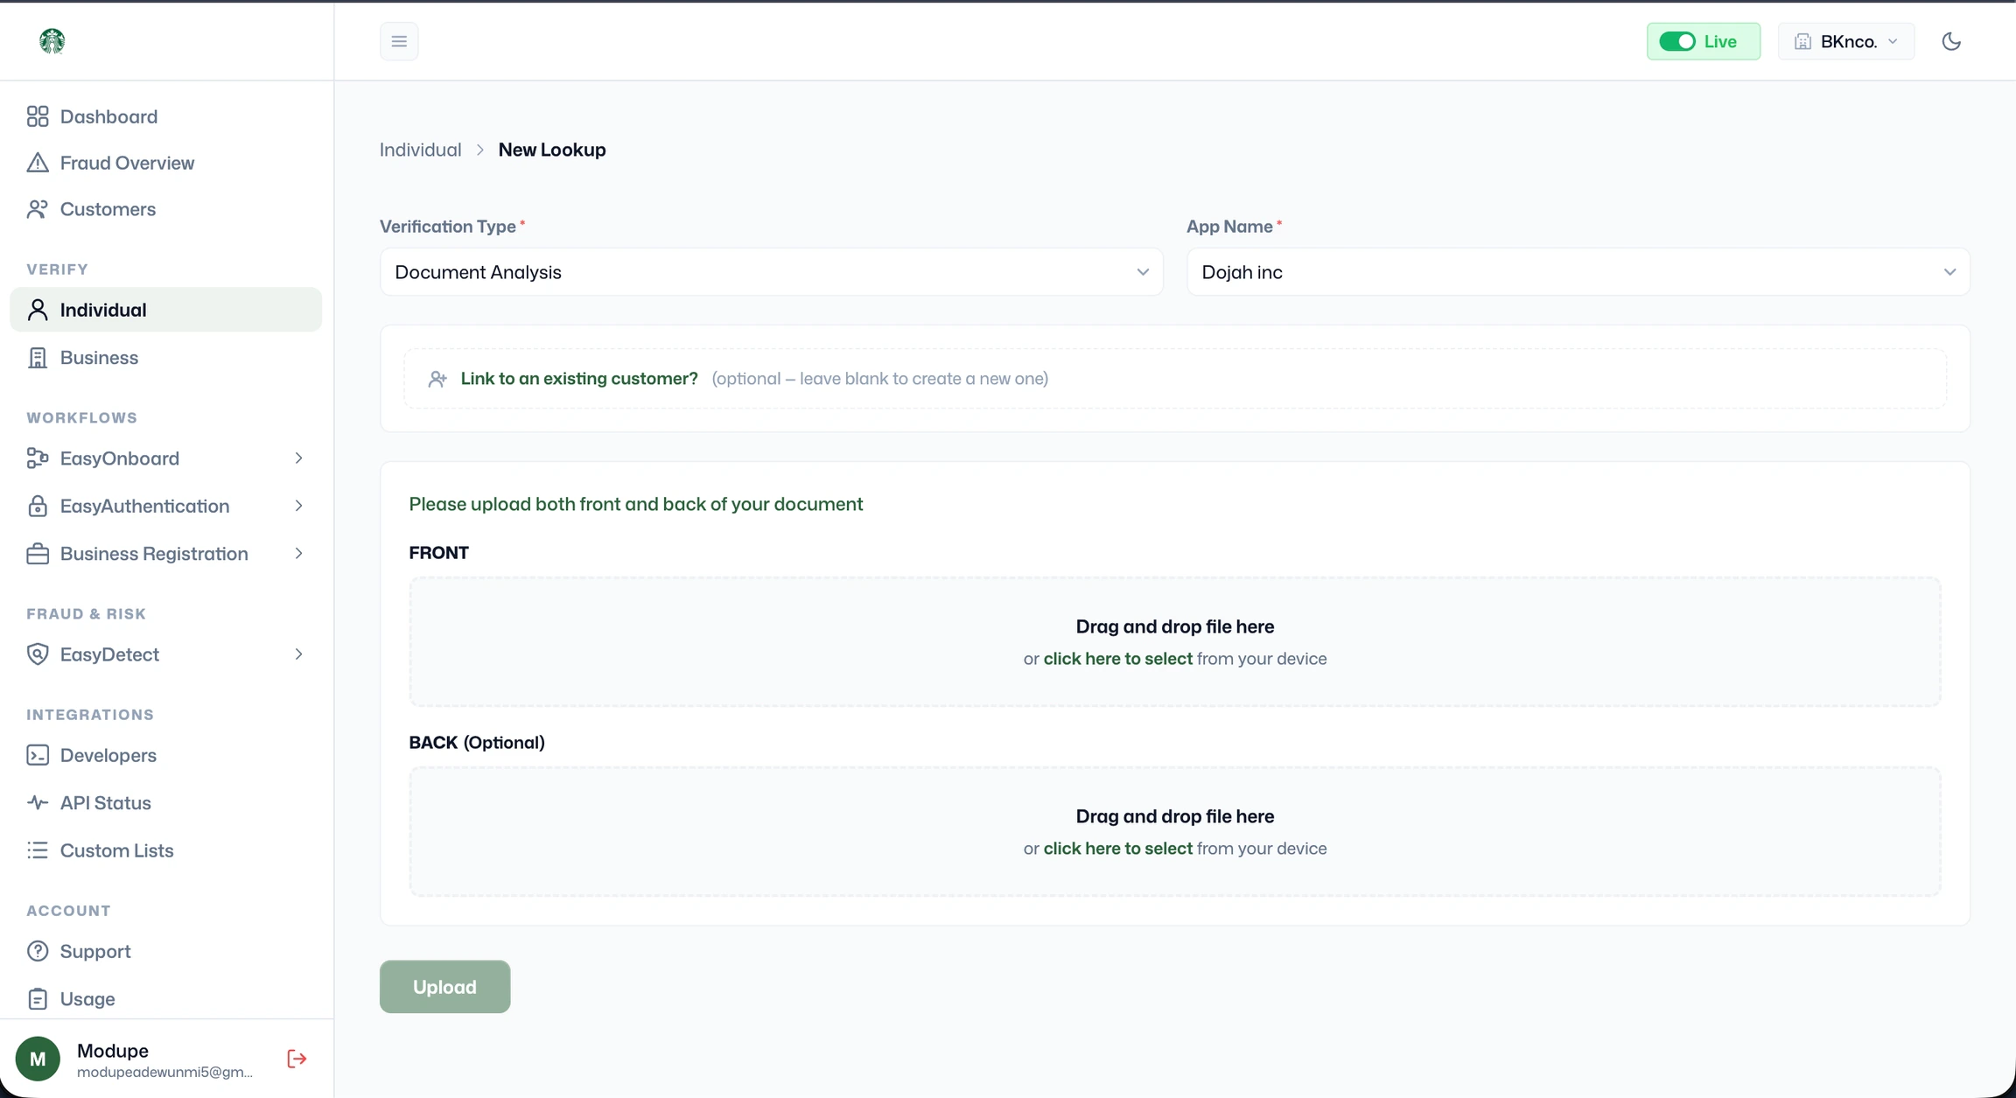Viewport: 2016px width, 1098px height.
Task: Click the Fraud Overview warning triangle icon
Action: pos(38,163)
